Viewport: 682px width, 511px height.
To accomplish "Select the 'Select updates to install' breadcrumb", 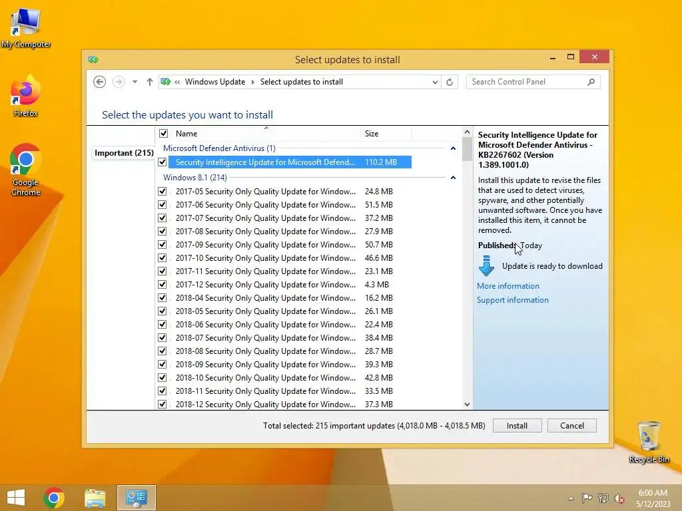I will (302, 82).
